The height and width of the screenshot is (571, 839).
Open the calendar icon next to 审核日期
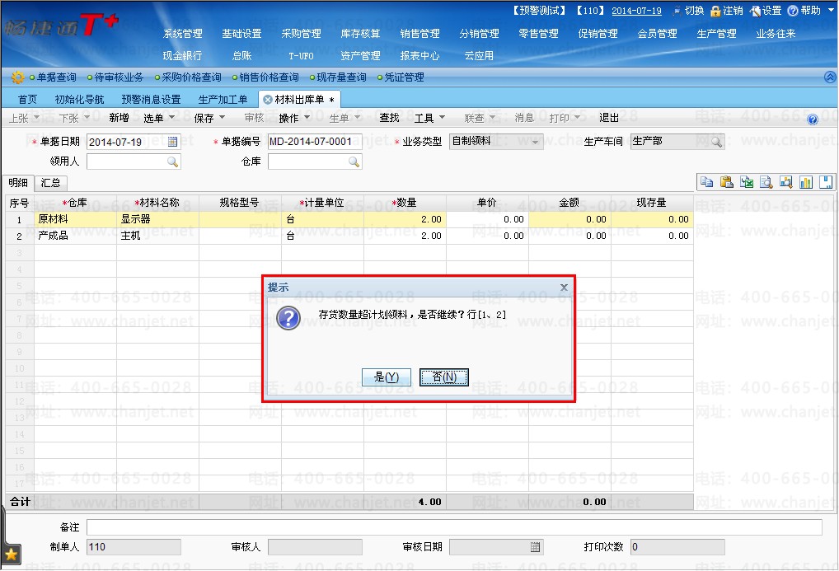coord(535,547)
